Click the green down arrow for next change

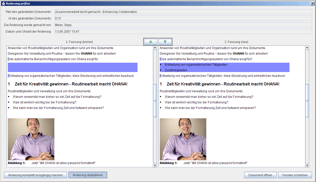click(165, 42)
